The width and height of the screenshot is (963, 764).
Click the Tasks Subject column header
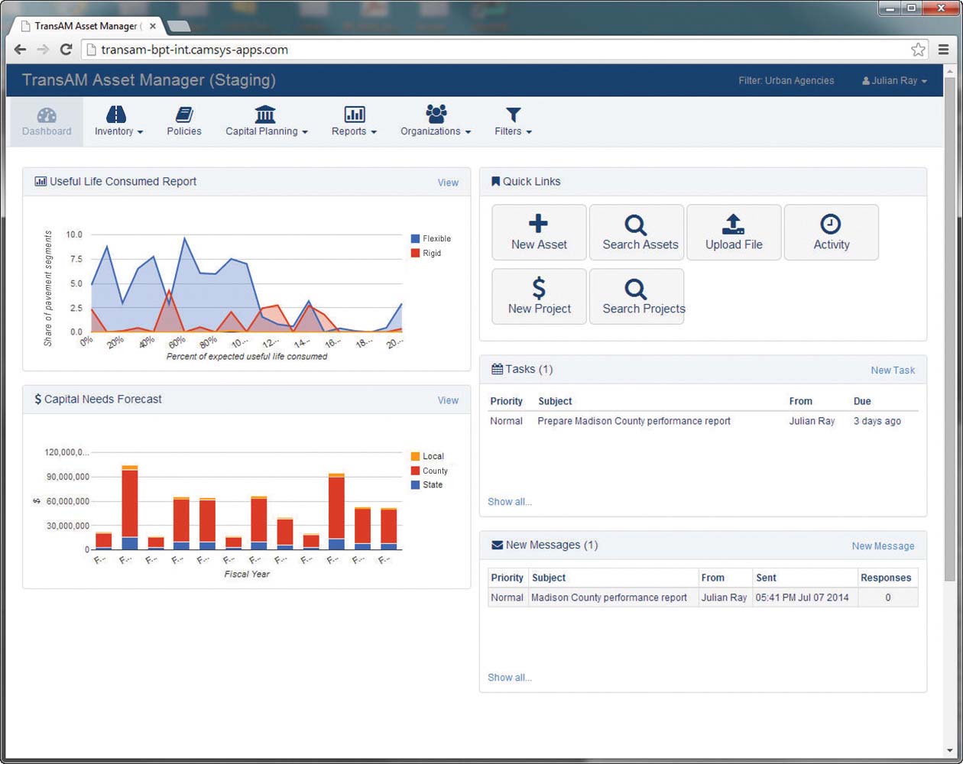pos(555,401)
